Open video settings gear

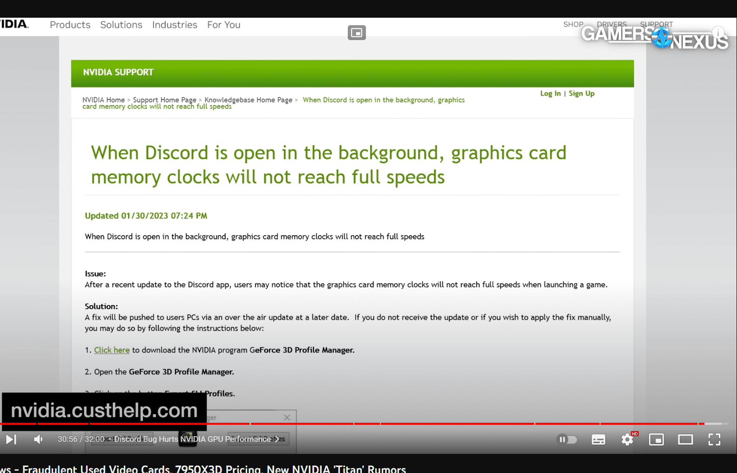(627, 439)
